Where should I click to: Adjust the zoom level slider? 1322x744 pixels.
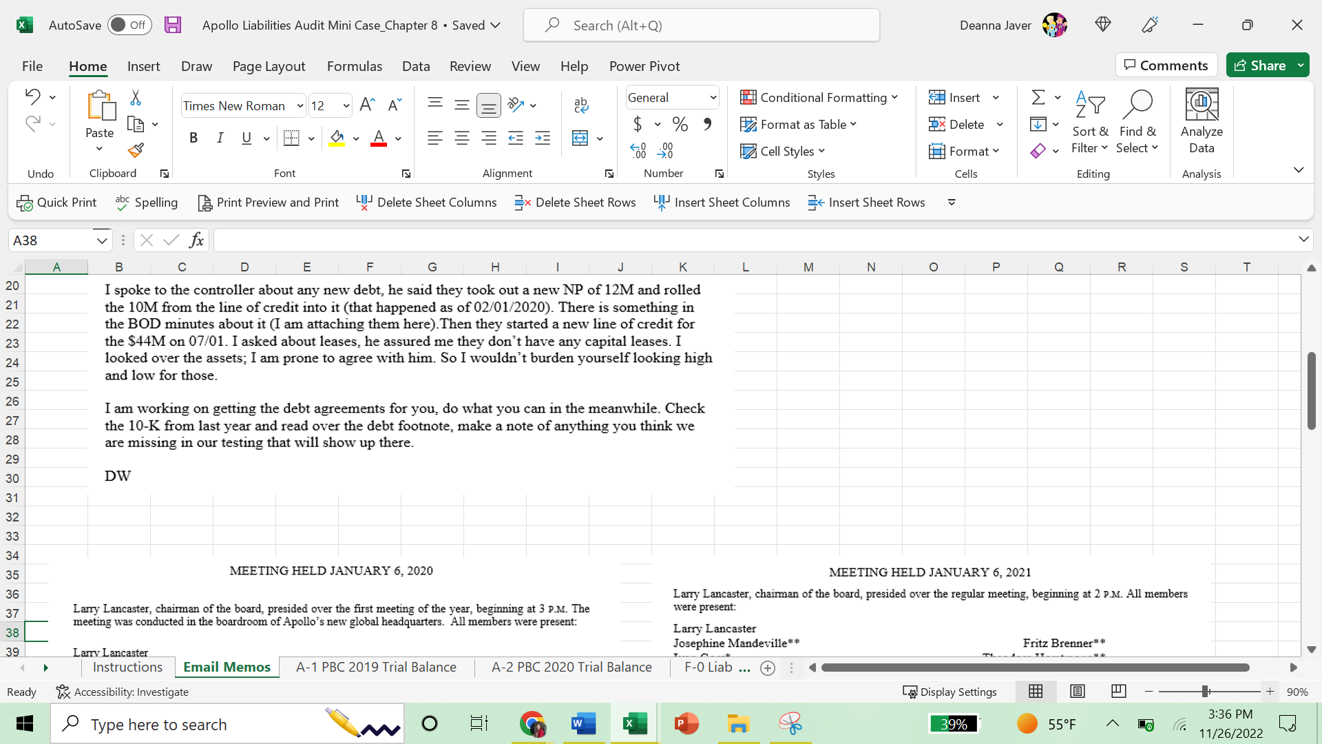1206,692
